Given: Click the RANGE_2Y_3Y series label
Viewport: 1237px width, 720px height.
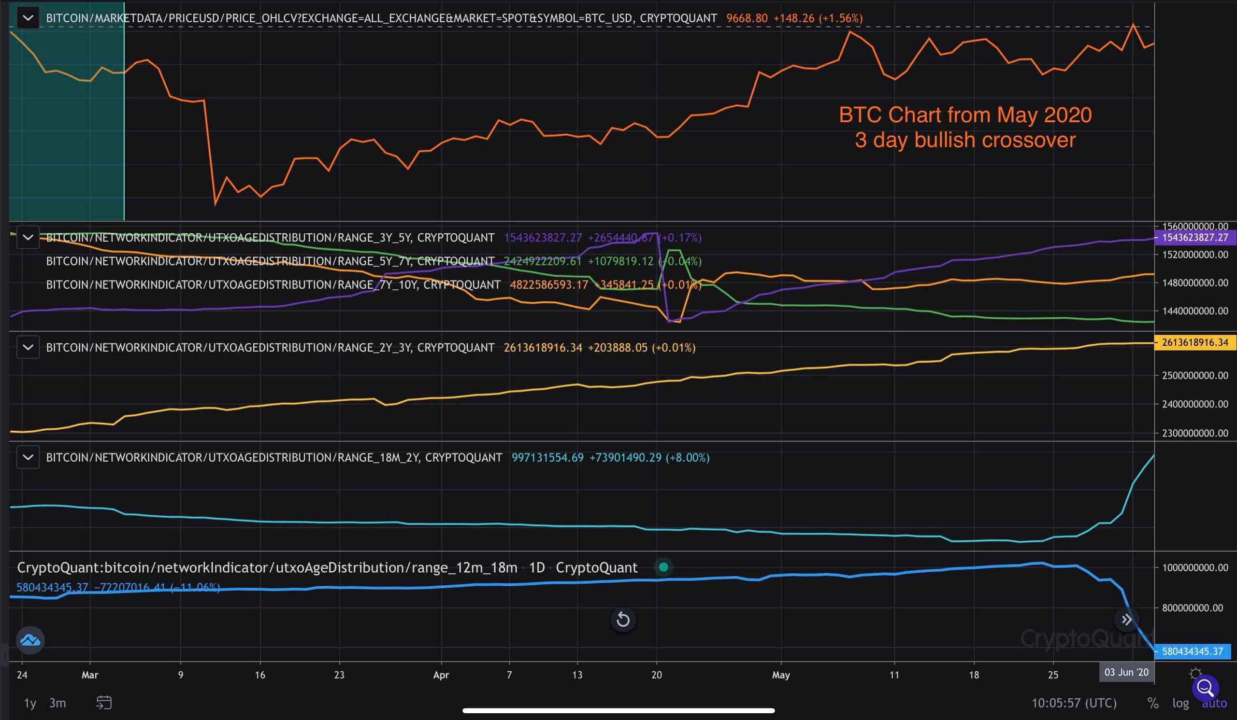Looking at the screenshot, I should pos(270,347).
